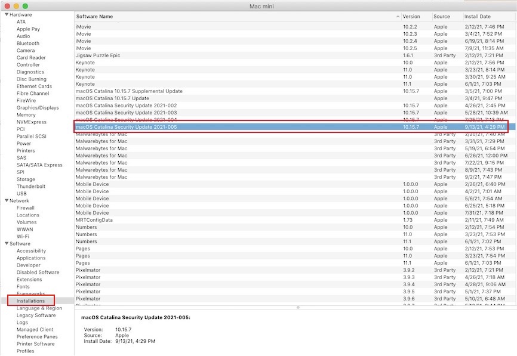Open Parallel SCSI section
This screenshot has height=356, width=517.
point(32,137)
